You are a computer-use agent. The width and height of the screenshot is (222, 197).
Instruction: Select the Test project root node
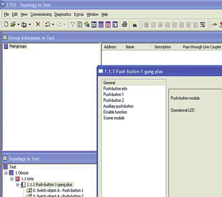pos(13,167)
